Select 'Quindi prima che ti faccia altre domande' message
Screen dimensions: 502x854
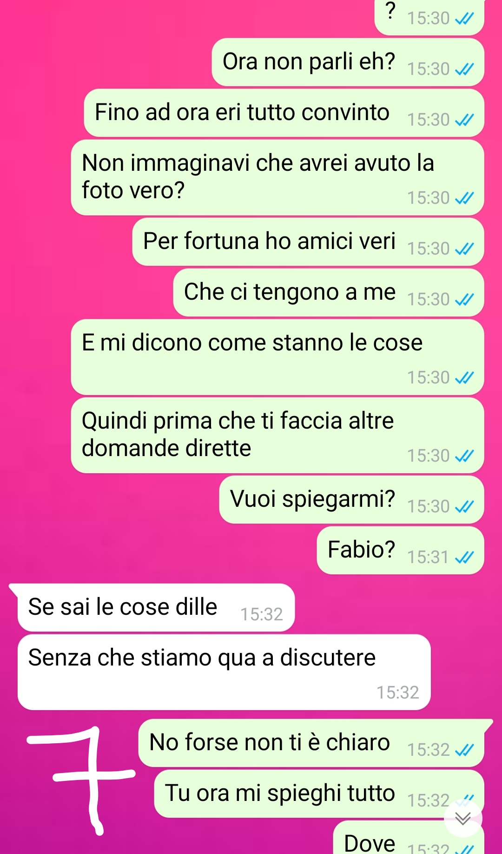coord(277,435)
